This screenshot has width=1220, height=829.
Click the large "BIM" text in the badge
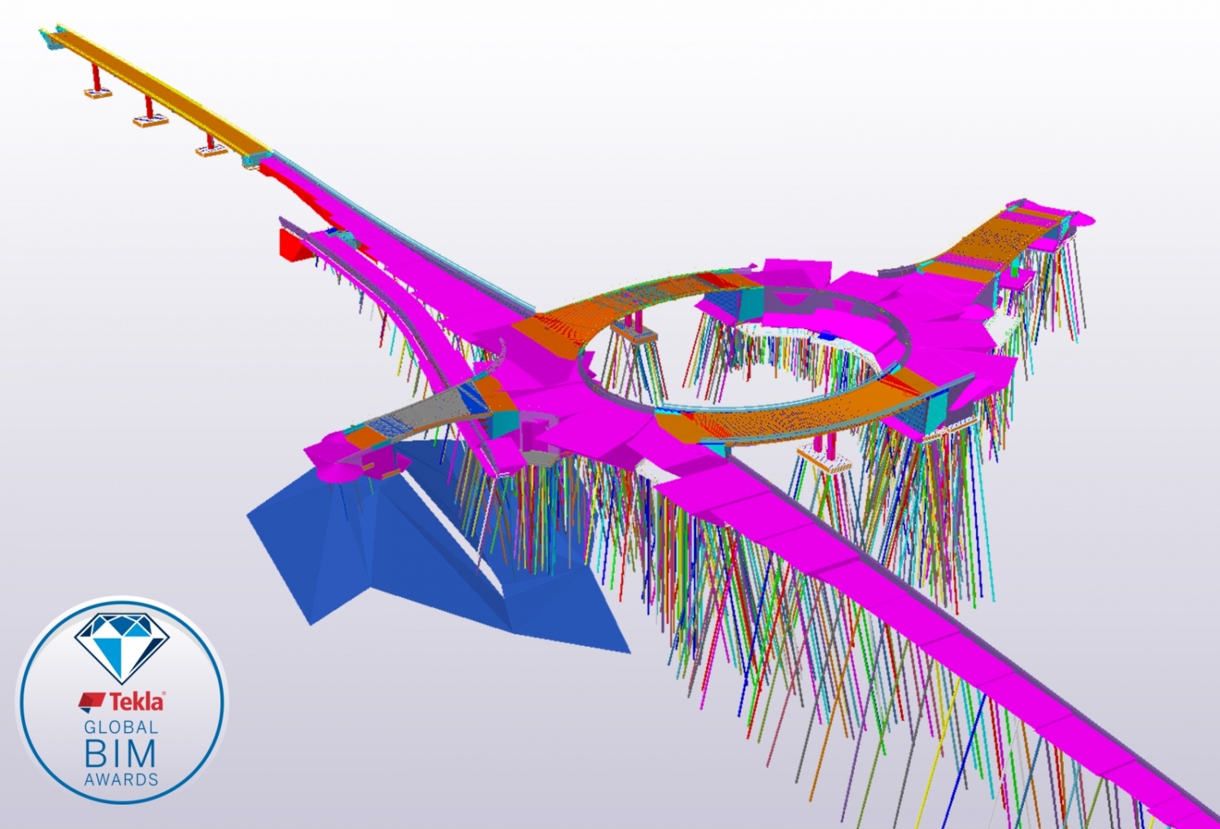(120, 755)
